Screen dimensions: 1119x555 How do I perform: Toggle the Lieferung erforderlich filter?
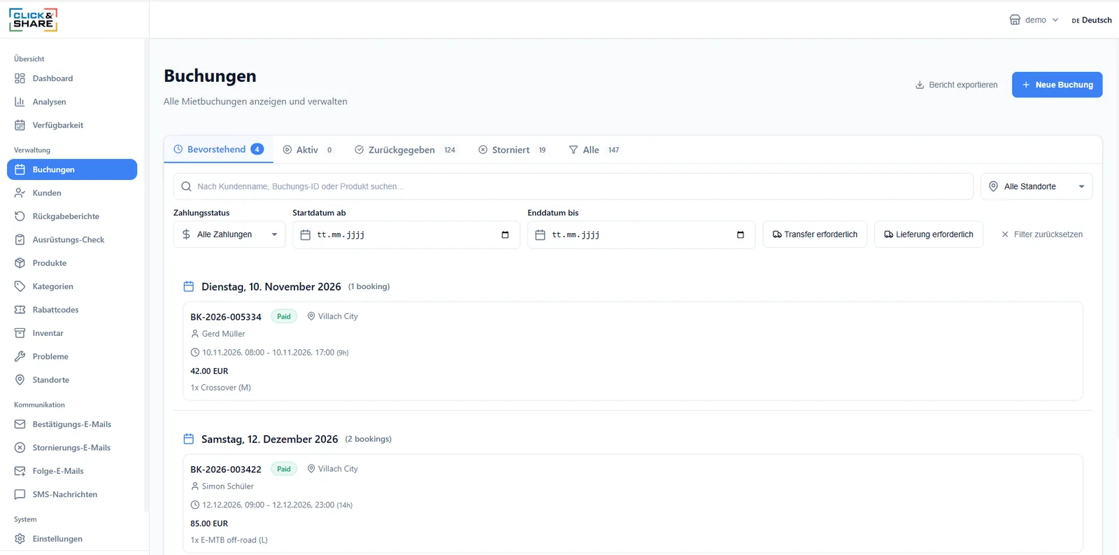929,234
